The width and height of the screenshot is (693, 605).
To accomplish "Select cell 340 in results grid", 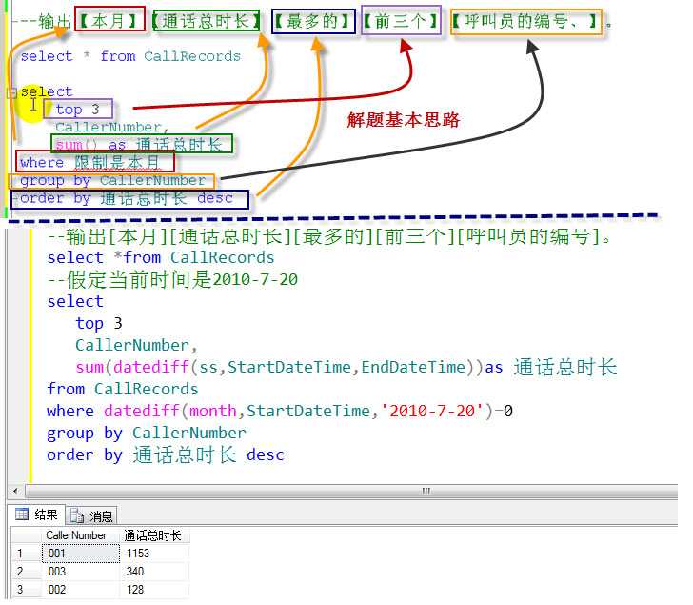I will pyautogui.click(x=154, y=572).
